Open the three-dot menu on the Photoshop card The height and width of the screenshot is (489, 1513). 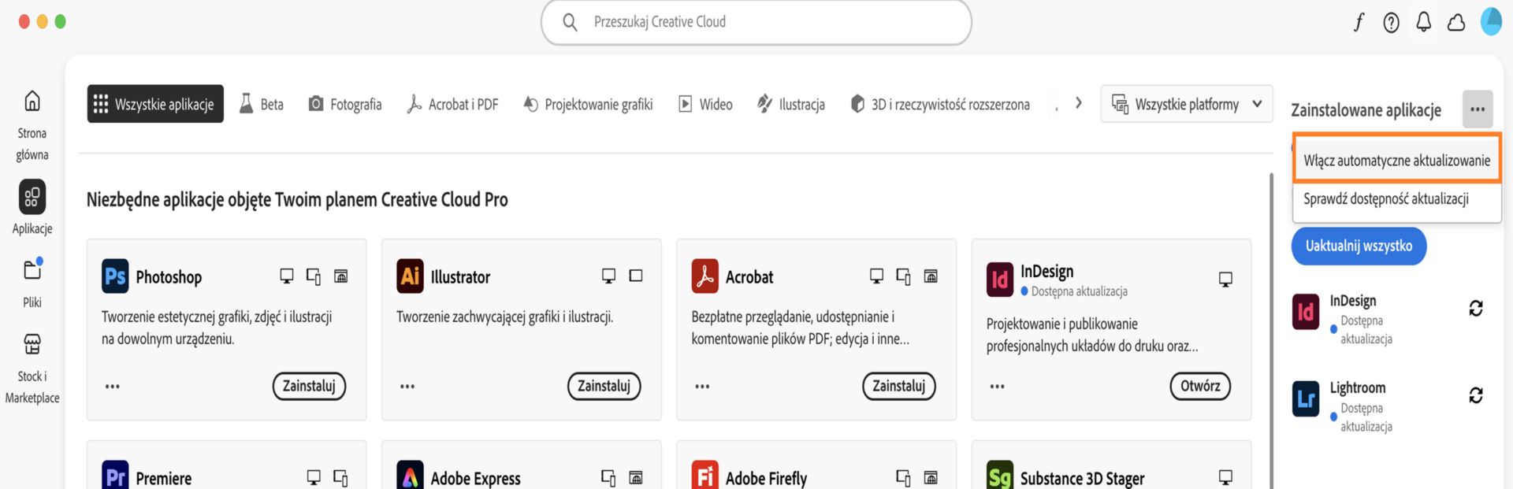coord(112,386)
